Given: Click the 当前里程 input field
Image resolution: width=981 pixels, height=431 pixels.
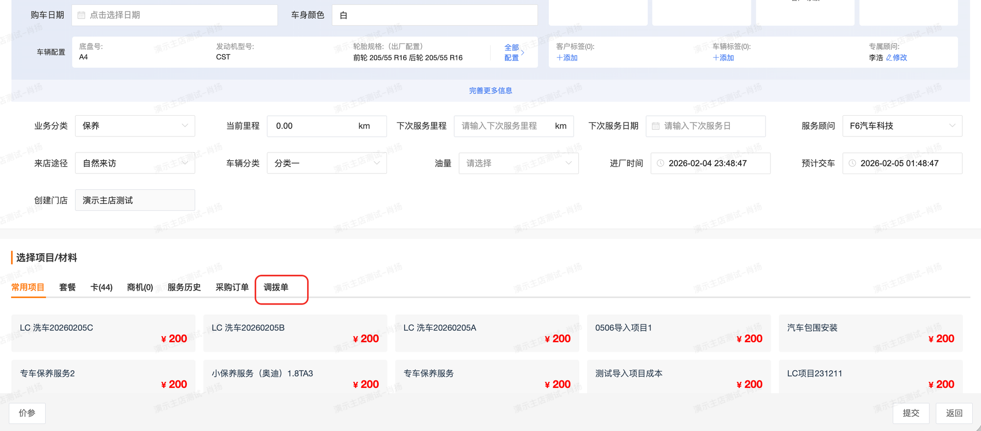Looking at the screenshot, I should coord(314,126).
